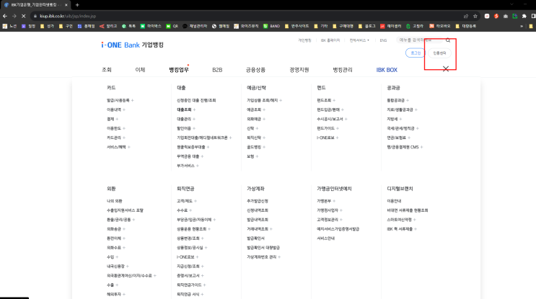Open 나의 외환 link
The image size is (536, 299).
click(x=114, y=201)
